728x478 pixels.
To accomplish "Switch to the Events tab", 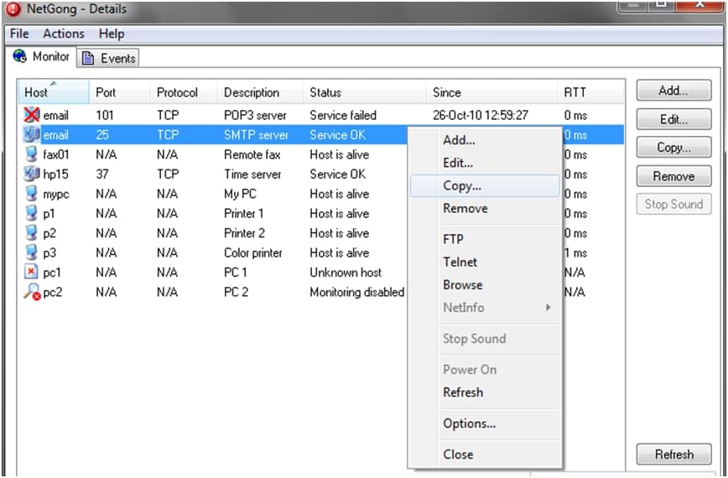I will click(x=108, y=58).
